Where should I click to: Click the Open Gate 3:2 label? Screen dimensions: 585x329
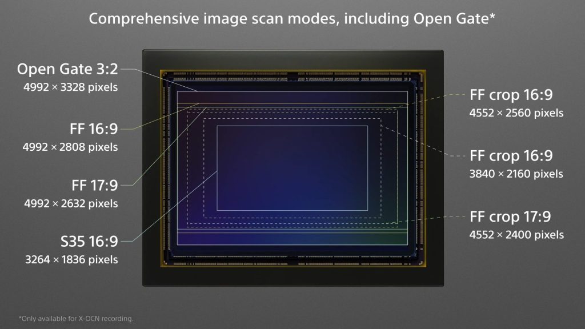[x=67, y=69]
